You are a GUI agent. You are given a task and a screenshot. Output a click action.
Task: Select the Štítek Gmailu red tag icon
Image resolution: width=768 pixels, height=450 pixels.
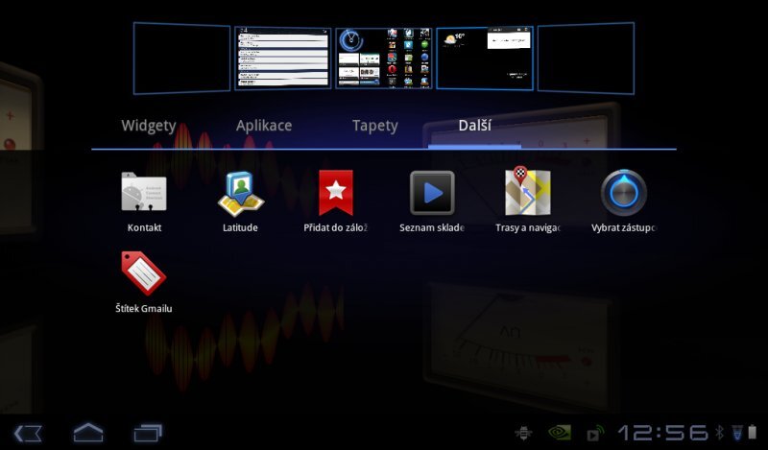click(143, 273)
